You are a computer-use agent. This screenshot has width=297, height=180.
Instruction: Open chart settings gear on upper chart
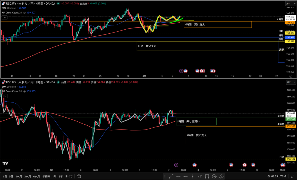291,76
